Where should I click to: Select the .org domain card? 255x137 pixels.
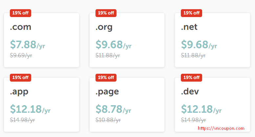click(127, 40)
